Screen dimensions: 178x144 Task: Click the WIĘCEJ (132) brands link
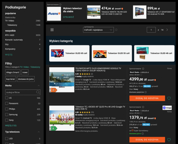pos(11,125)
